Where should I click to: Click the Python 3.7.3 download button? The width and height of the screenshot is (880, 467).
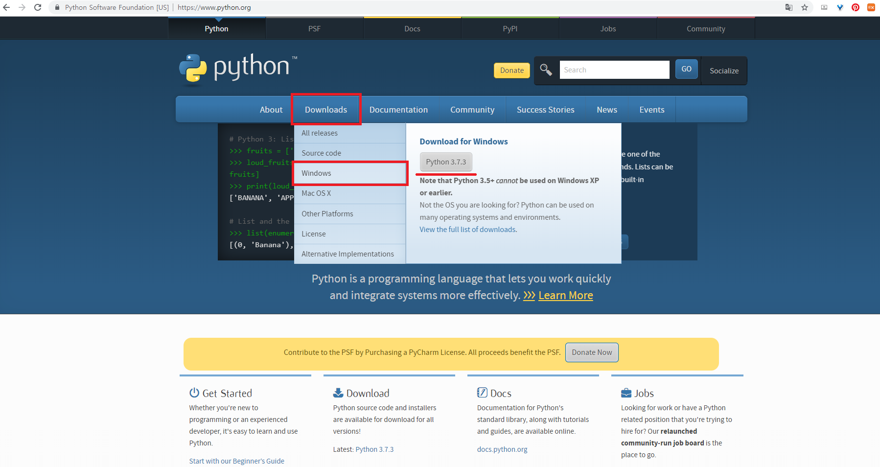tap(446, 162)
